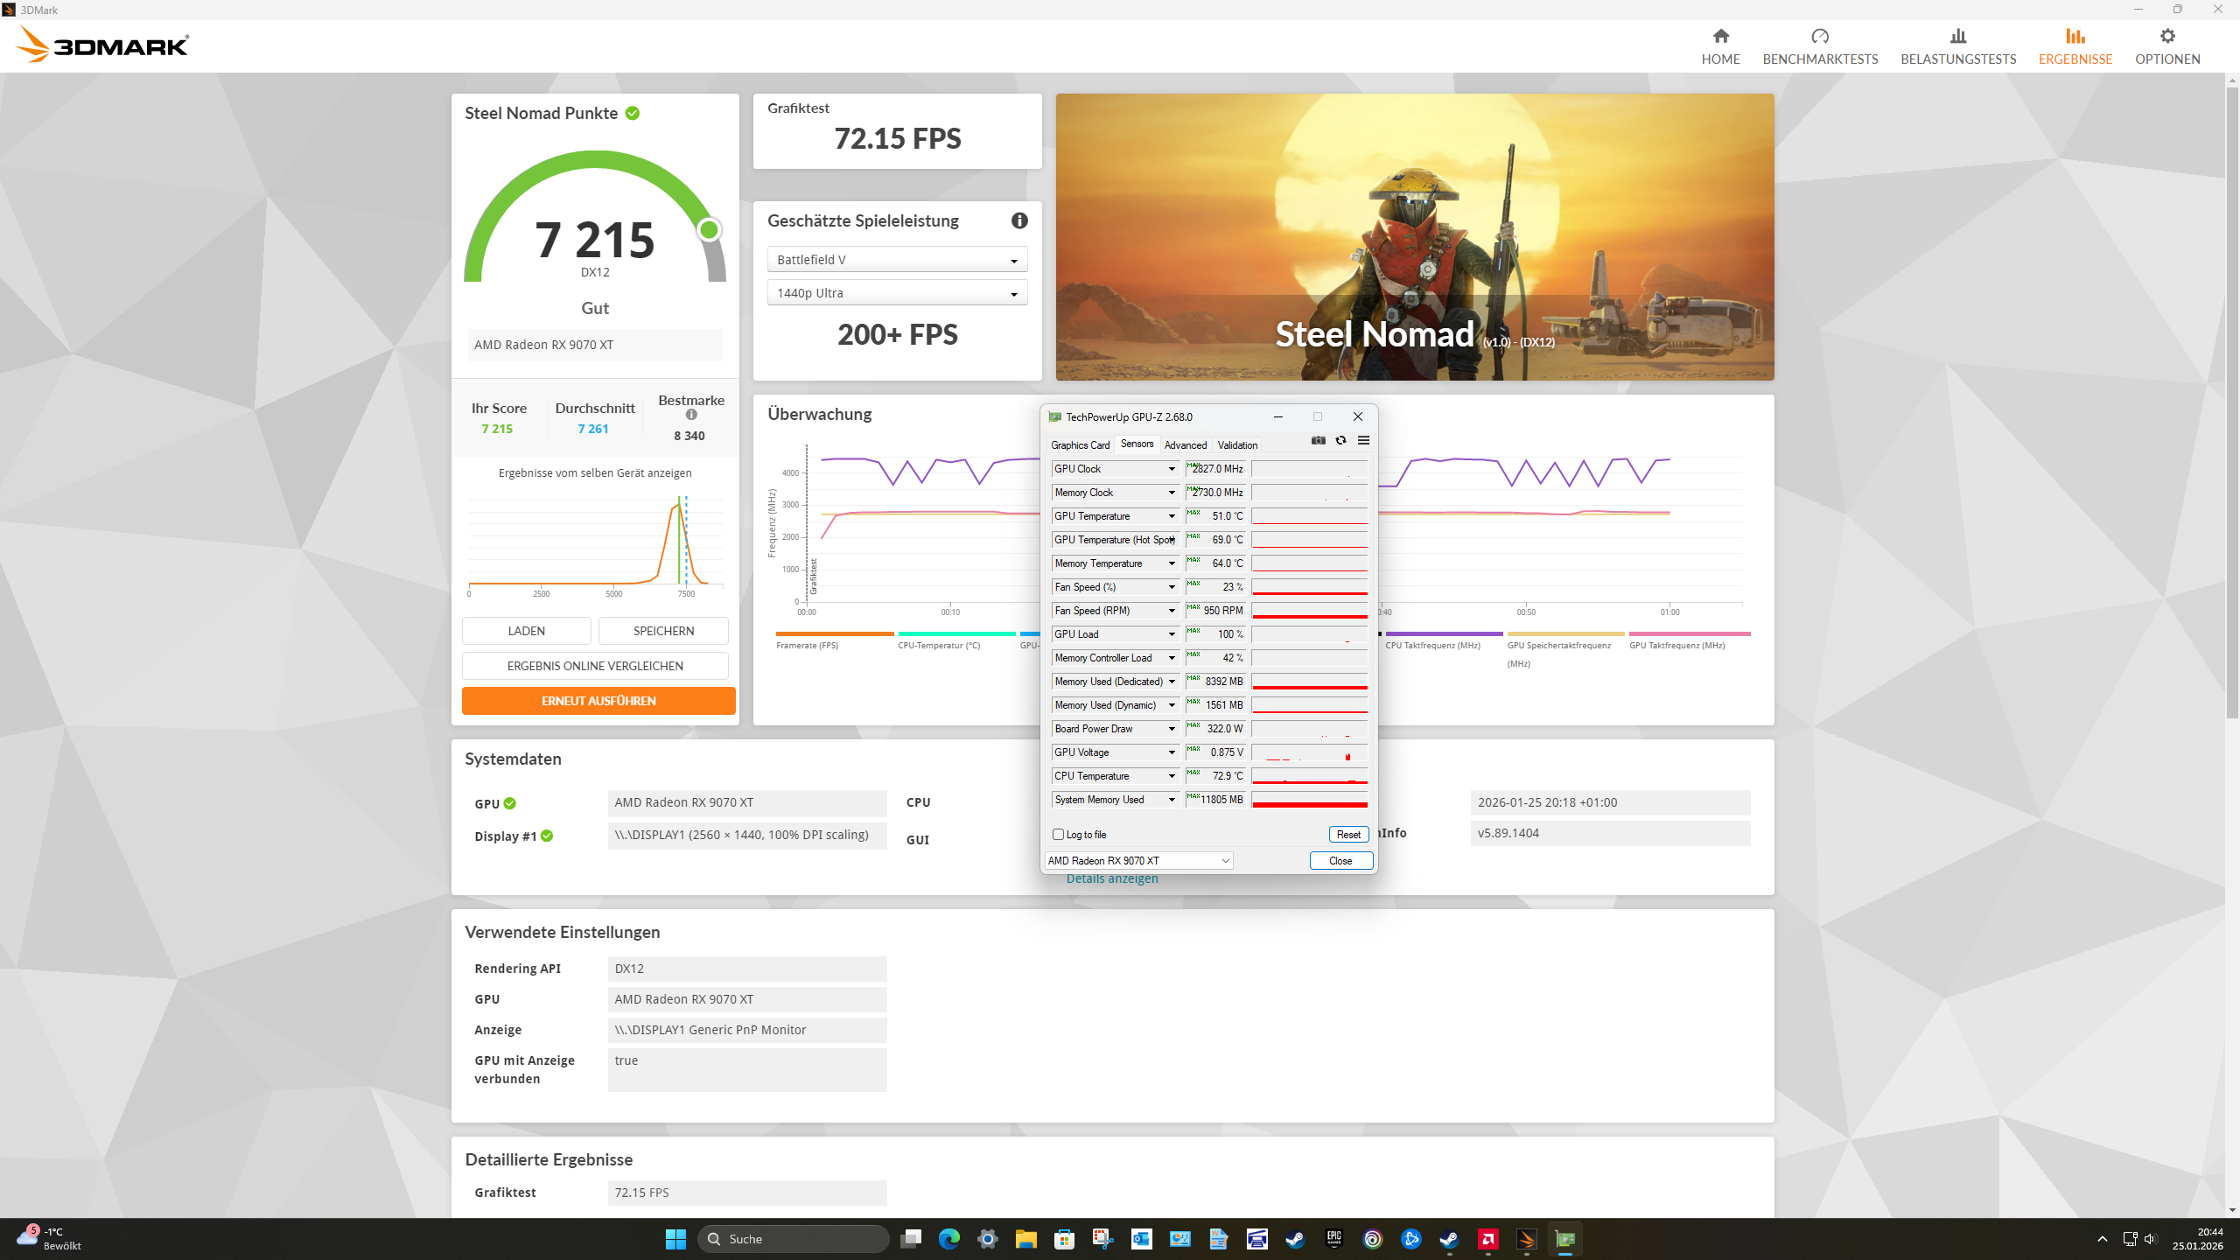Click the Windows taskbar Suche search box
The width and height of the screenshot is (2240, 1260).
pyautogui.click(x=794, y=1239)
